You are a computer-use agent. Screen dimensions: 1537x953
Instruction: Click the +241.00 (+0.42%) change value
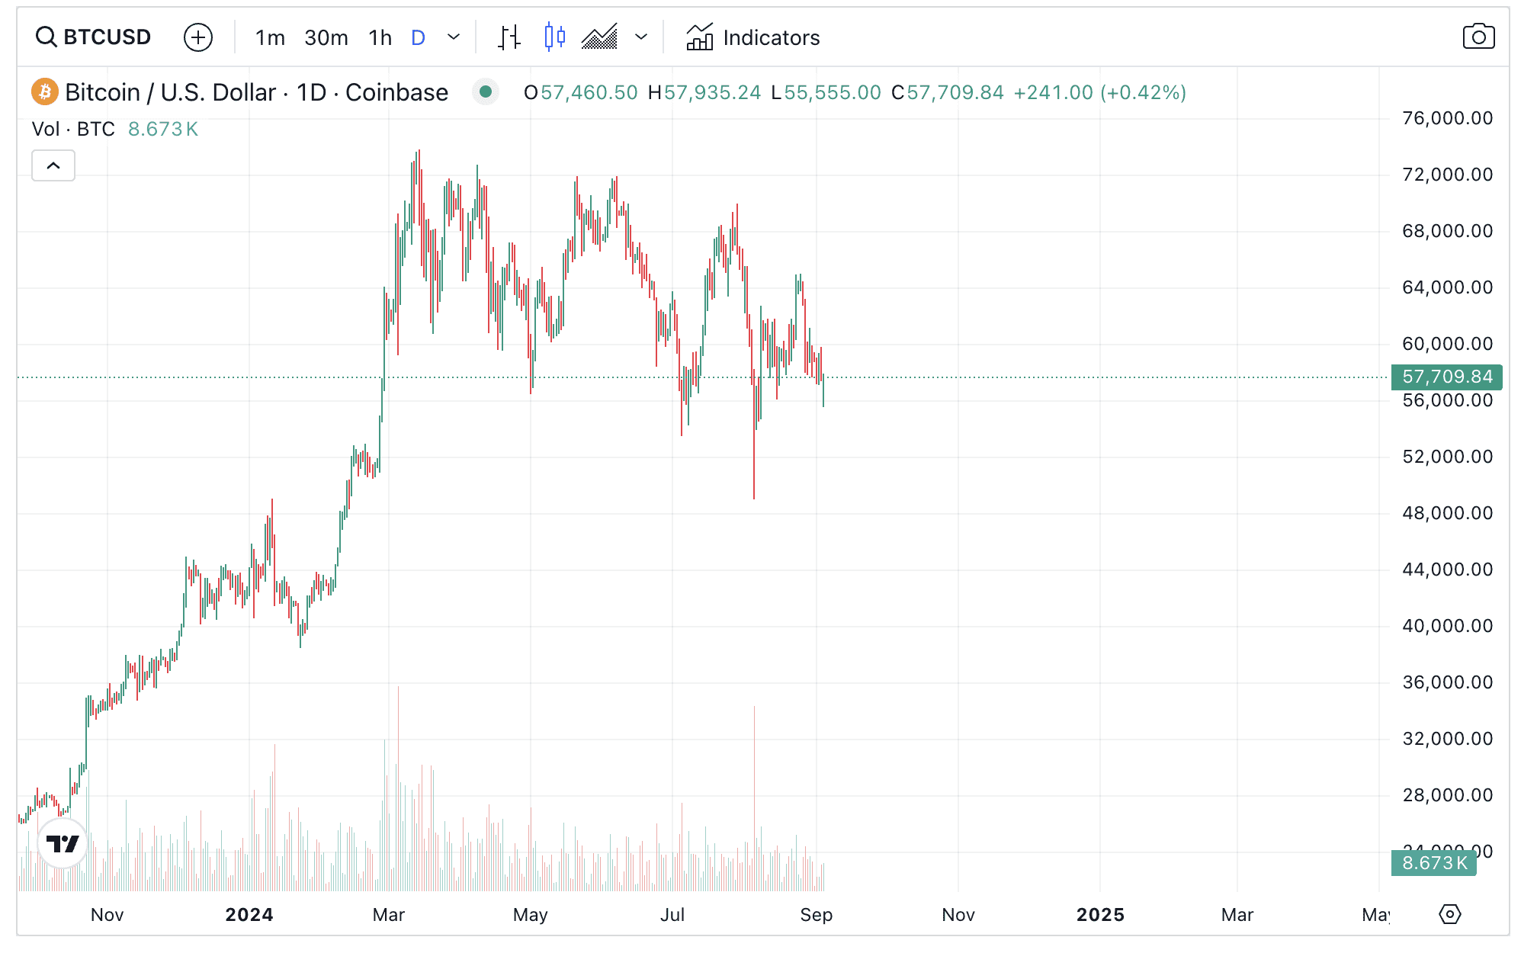coord(1099,92)
